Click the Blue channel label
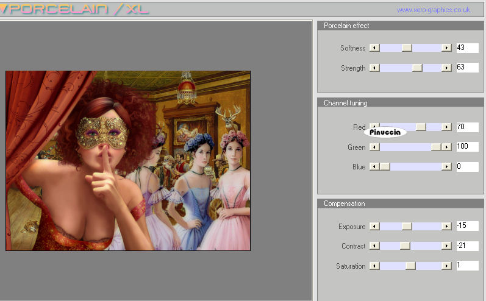 (359, 167)
